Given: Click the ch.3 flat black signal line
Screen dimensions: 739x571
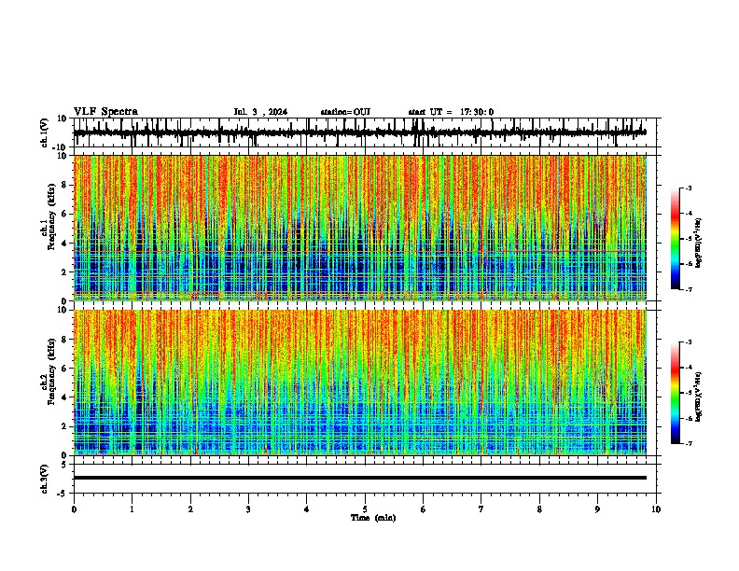Looking at the screenshot, I should pos(360,478).
